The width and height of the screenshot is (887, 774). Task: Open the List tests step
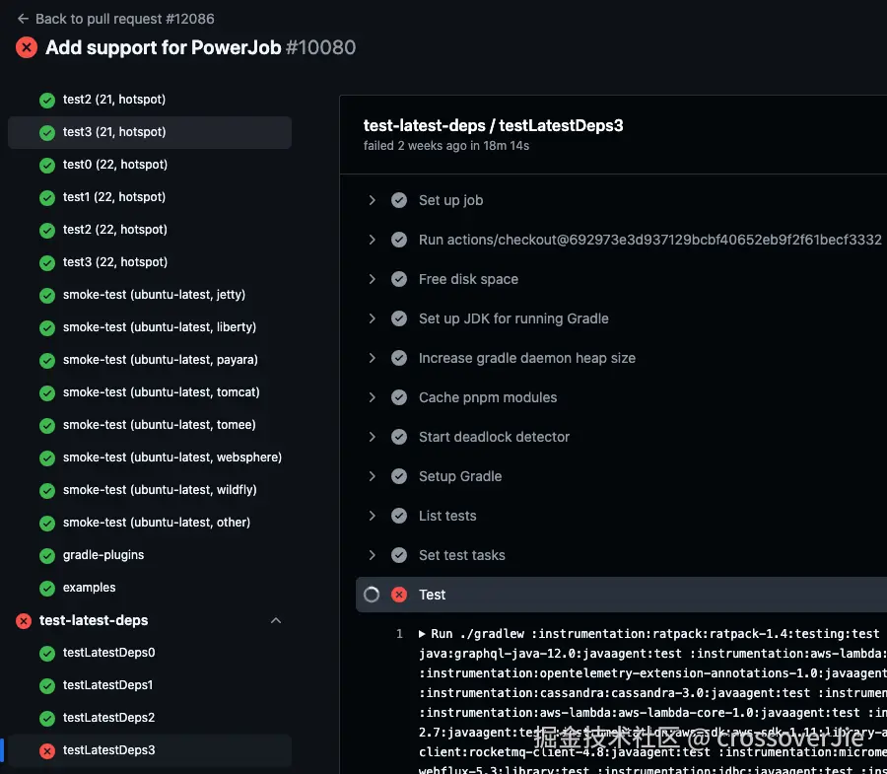(447, 516)
